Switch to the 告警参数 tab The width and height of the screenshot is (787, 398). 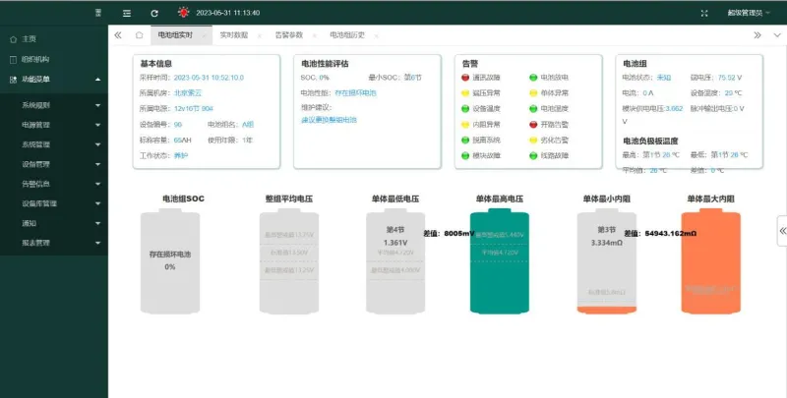(x=289, y=35)
